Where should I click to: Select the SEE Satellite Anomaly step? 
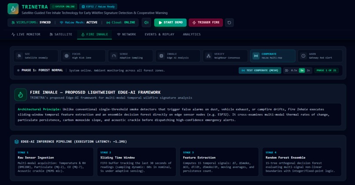click(x=36, y=55)
